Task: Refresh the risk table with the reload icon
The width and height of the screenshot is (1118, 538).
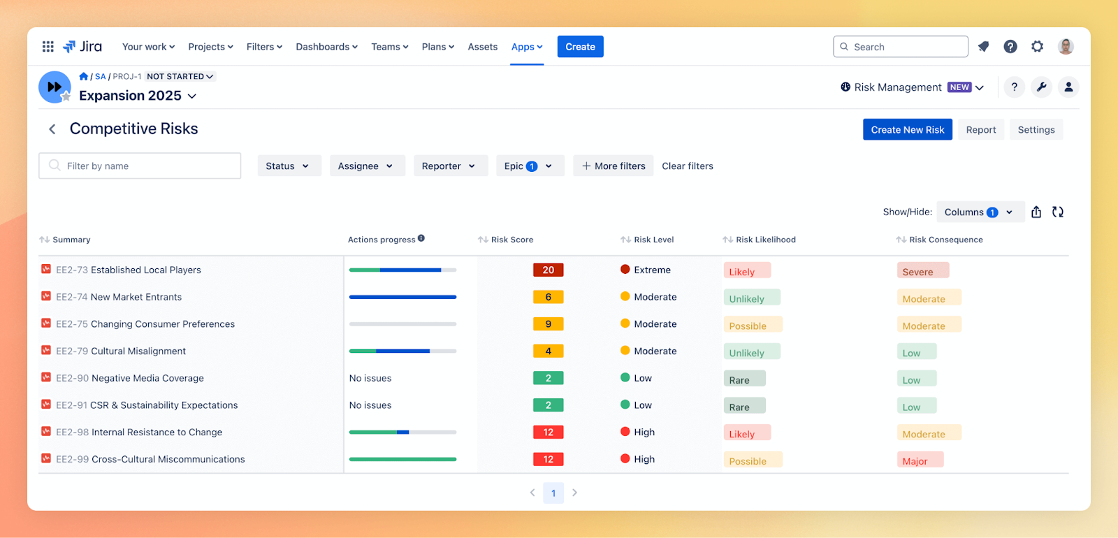Action: click(1058, 212)
